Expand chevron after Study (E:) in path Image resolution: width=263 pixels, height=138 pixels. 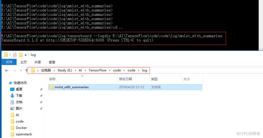75,70
